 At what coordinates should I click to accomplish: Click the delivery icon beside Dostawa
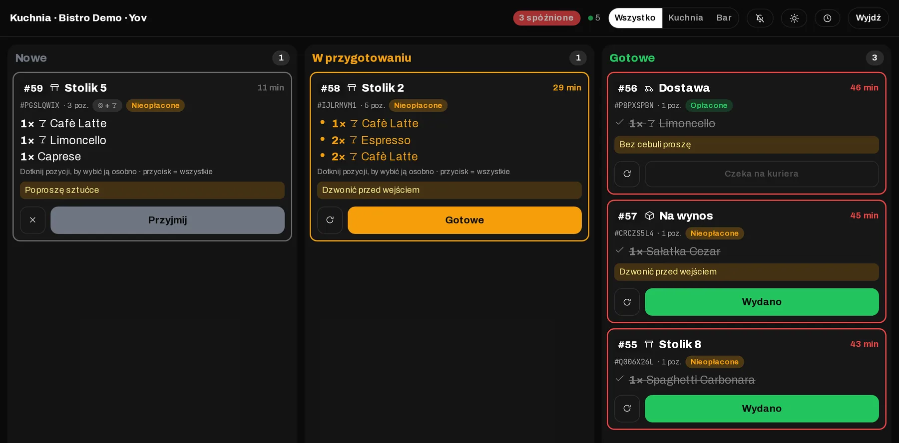click(649, 88)
